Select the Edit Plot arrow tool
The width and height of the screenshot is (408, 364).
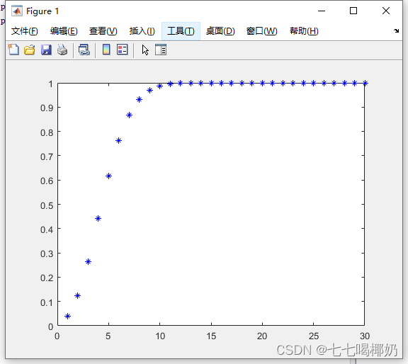[145, 50]
